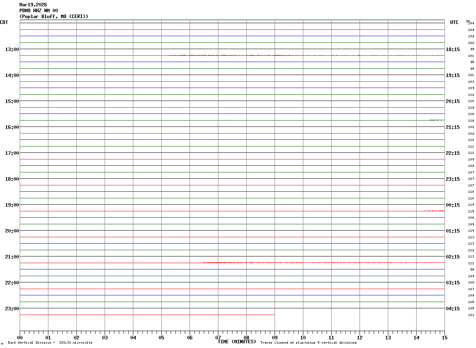This screenshot has width=476, height=348.
Task: Click the (Poplar Bluff, MO (CERI)) location text
Action: click(54, 16)
